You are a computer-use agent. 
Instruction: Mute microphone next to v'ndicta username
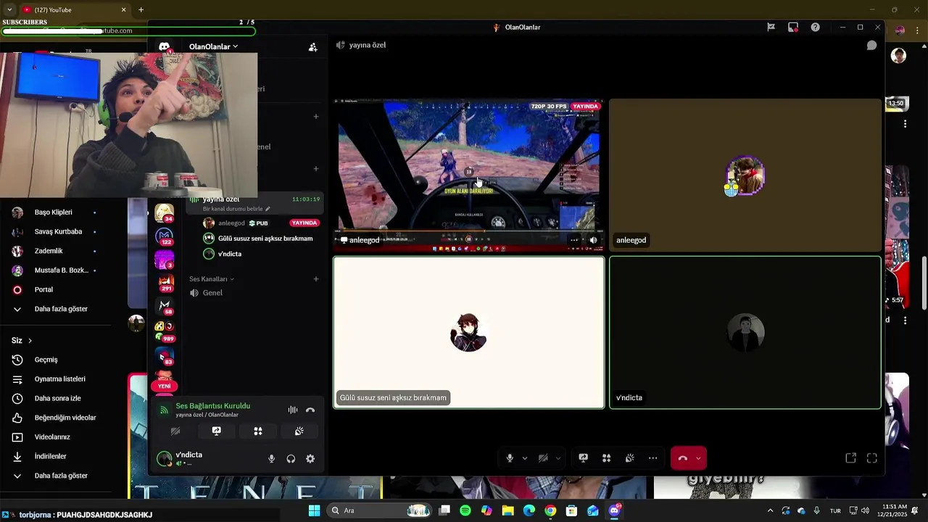click(x=272, y=459)
